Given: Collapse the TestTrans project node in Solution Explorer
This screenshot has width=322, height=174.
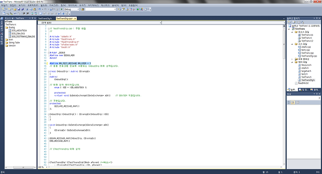Looking at the screenshot, I should 289,29.
